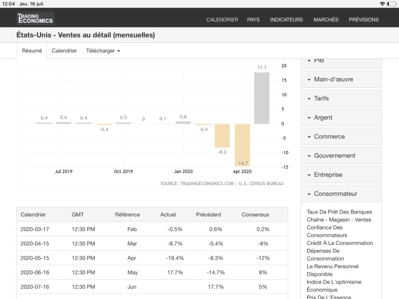Expand the Tarifs category
The height and width of the screenshot is (299, 399).
coord(341,99)
